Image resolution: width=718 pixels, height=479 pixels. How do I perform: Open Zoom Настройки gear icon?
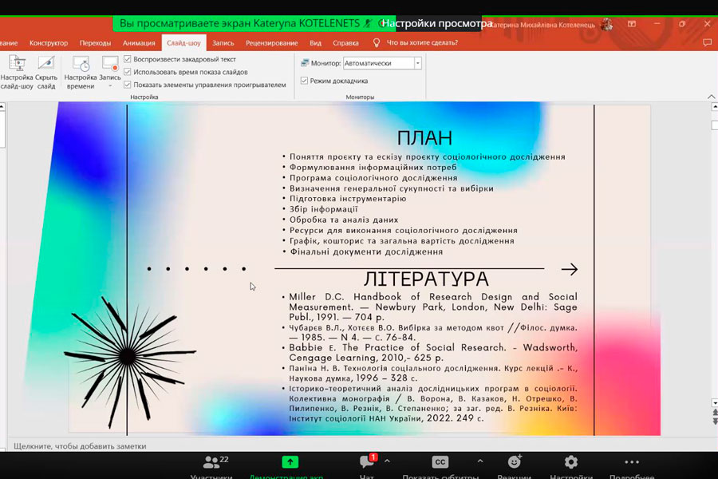click(x=571, y=462)
